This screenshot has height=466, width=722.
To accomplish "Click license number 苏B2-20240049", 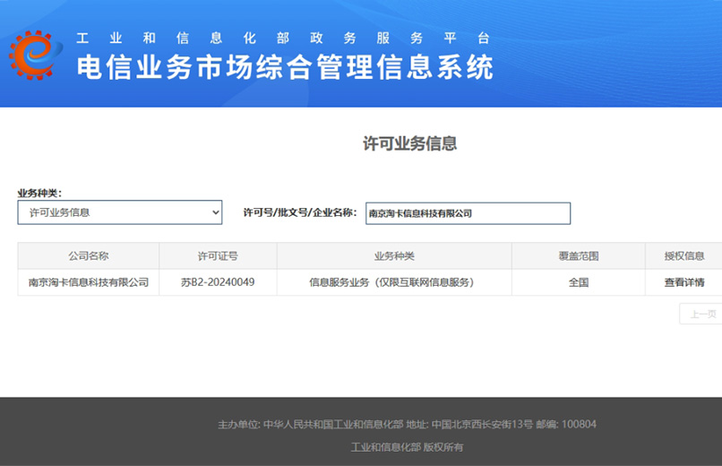I will coord(218,282).
